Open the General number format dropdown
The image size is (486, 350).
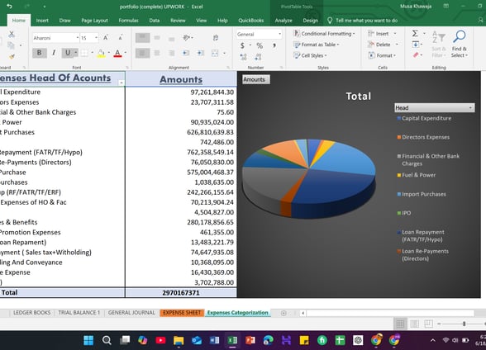click(279, 34)
